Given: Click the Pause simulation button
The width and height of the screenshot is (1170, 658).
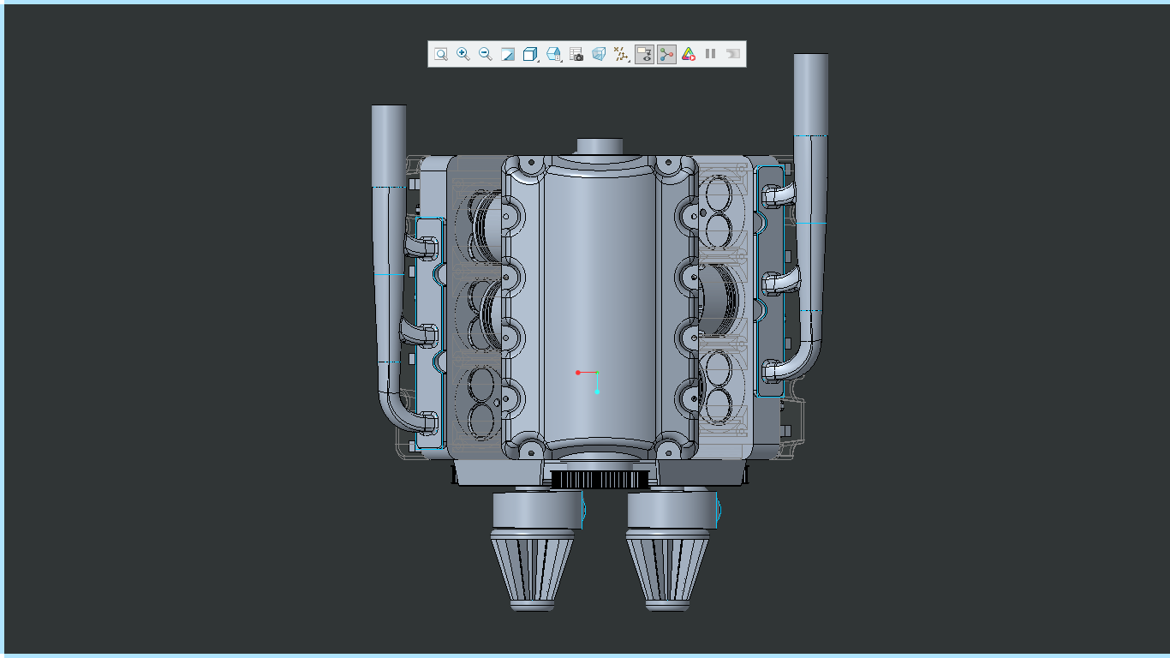Looking at the screenshot, I should (x=710, y=54).
